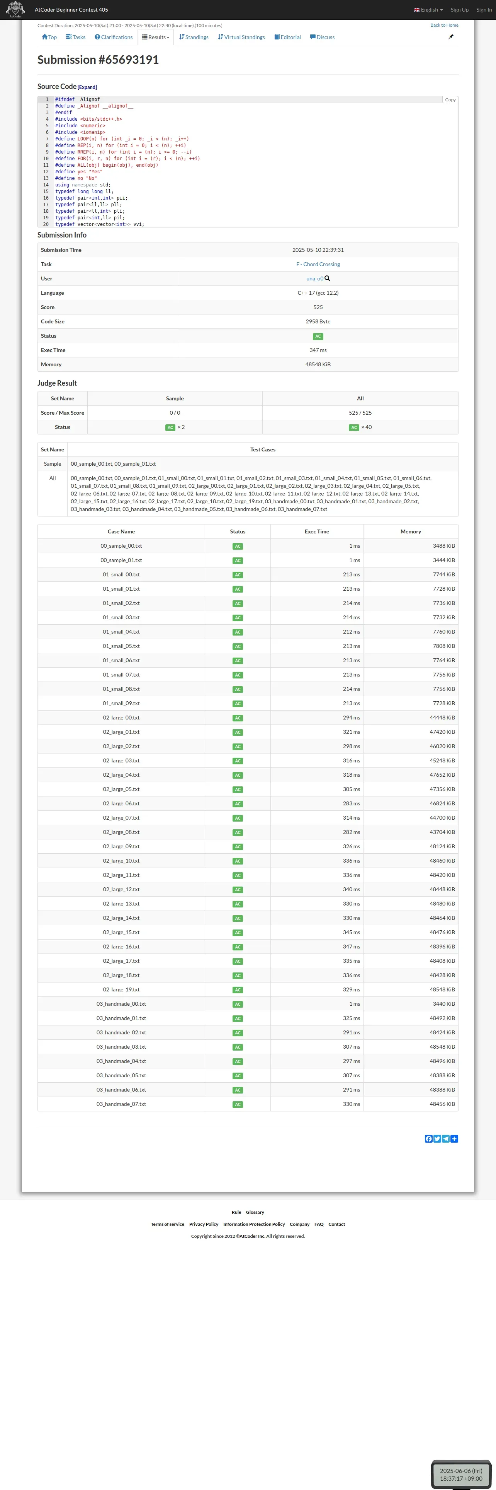Image resolution: width=496 pixels, height=1490 pixels.
Task: Click the Clarifications question-mark tab
Action: coord(114,37)
